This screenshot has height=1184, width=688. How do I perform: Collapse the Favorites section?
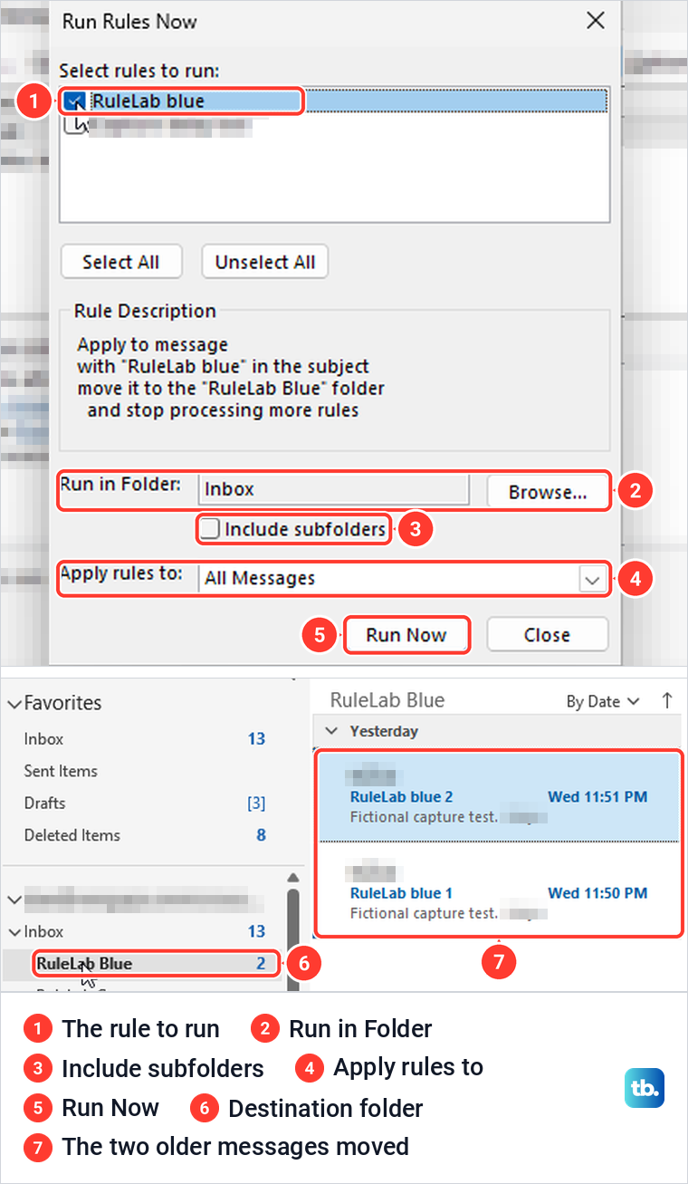14,704
